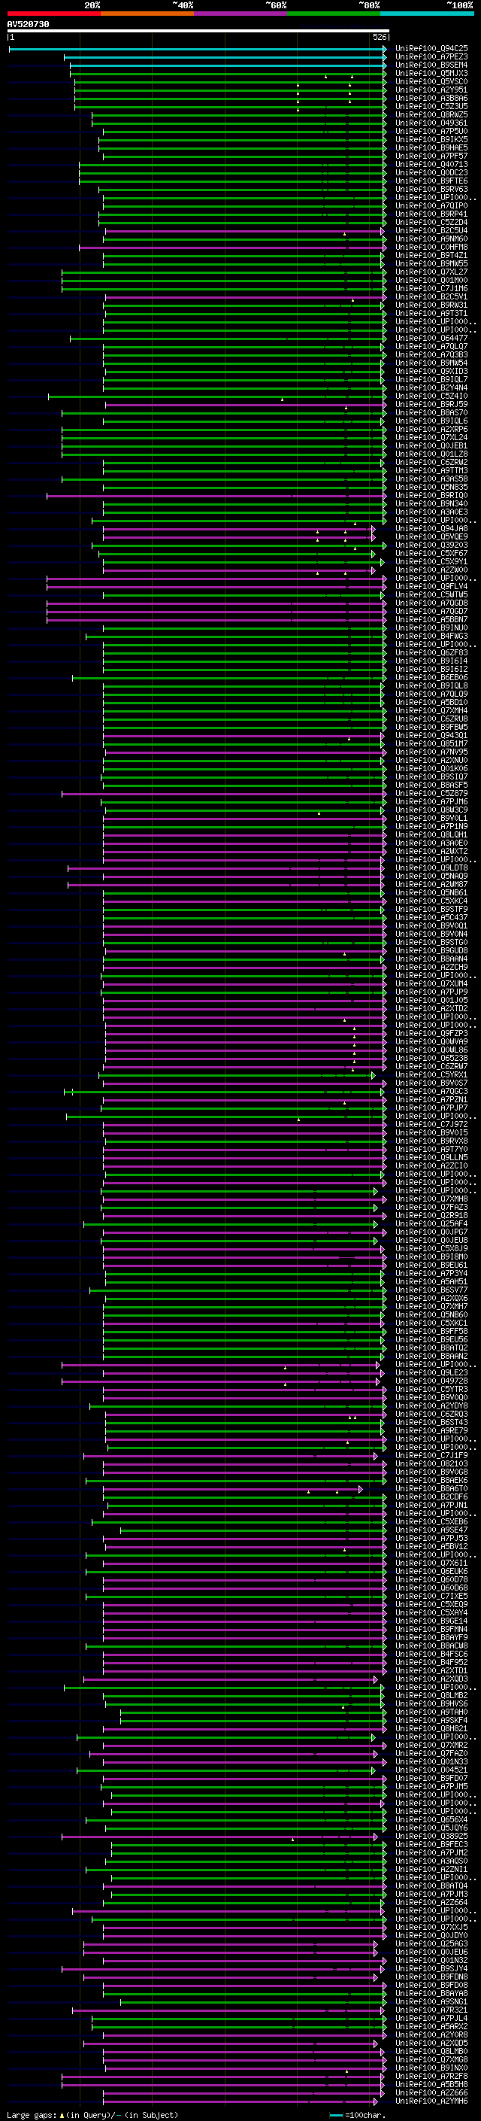The width and height of the screenshot is (481, 2121).
Task: Open hit UniRef100_A2ZW00
Action: pos(431,570)
